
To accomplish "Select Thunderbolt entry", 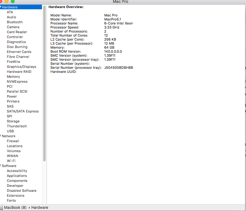I will point(17,126).
